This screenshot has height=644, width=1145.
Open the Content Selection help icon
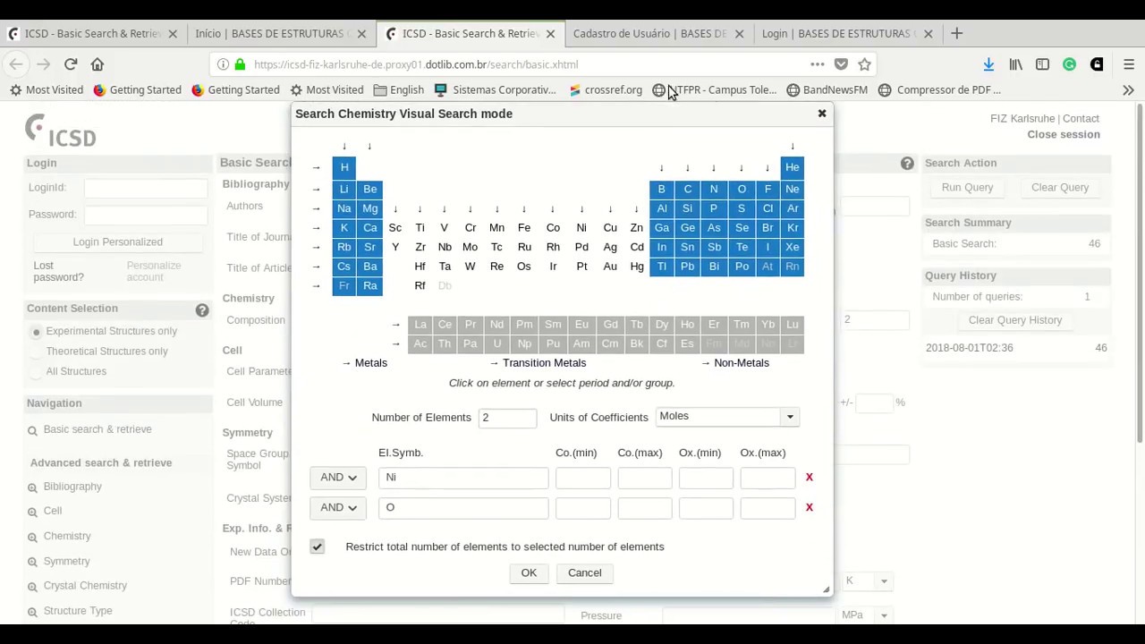click(202, 310)
